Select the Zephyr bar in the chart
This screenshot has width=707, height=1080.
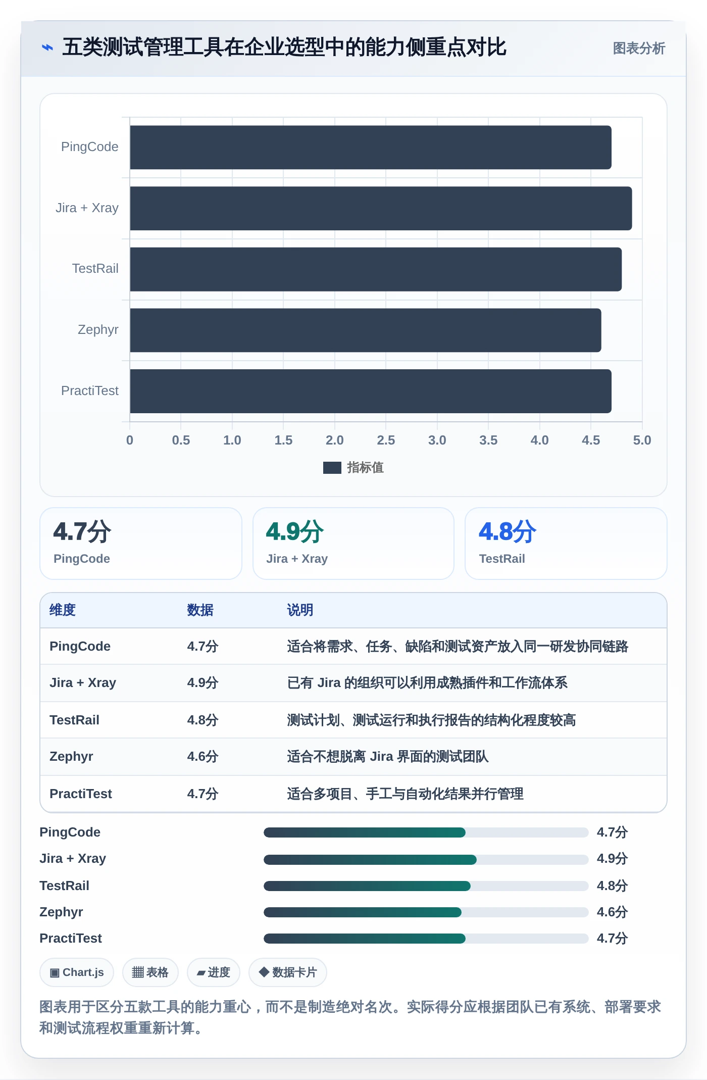[x=366, y=330]
